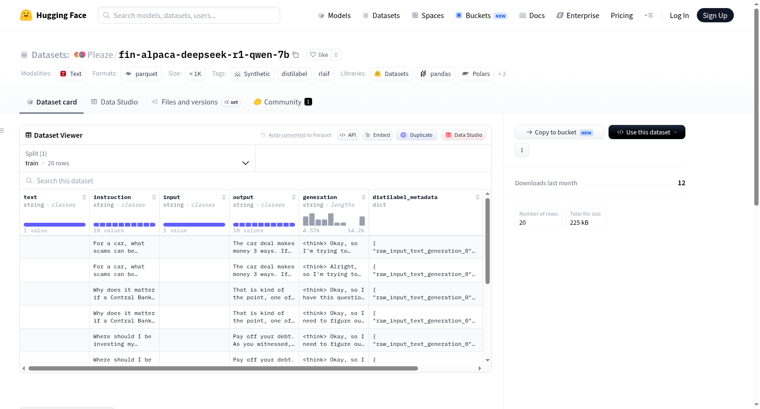The height and width of the screenshot is (409, 760).
Task: Click the table scroll down arrow
Action: click(487, 360)
